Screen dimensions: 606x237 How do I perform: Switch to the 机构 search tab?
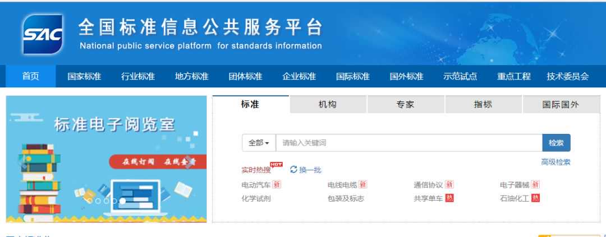tap(328, 104)
